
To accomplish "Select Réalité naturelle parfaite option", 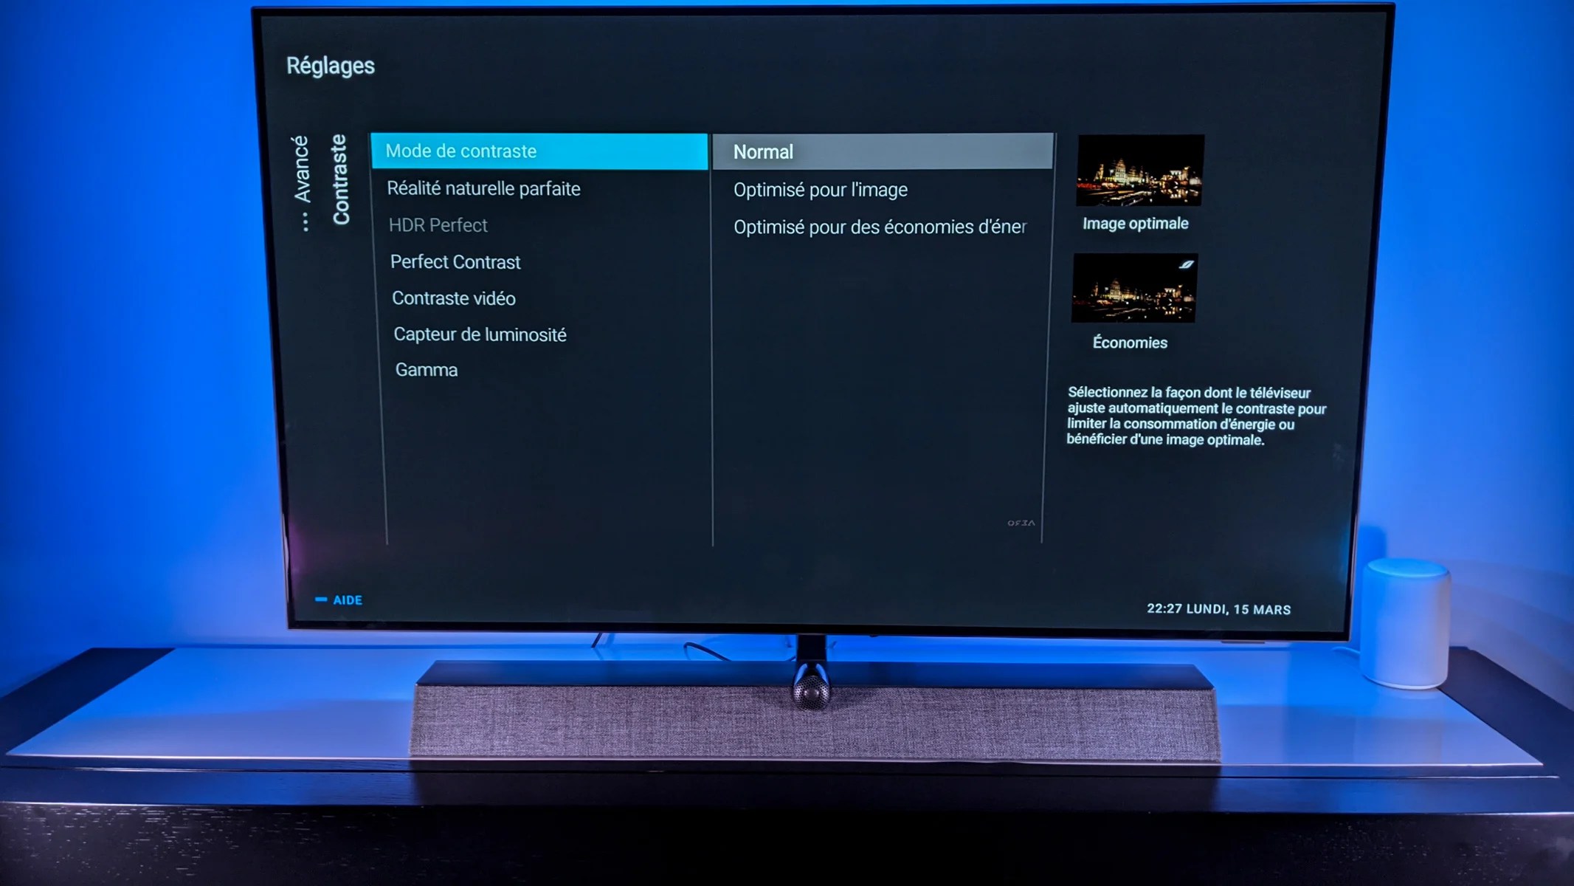I will [483, 188].
